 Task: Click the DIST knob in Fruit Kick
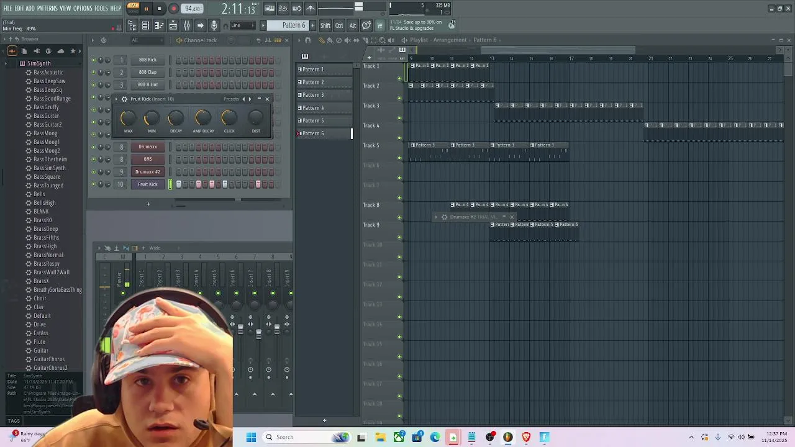point(255,117)
